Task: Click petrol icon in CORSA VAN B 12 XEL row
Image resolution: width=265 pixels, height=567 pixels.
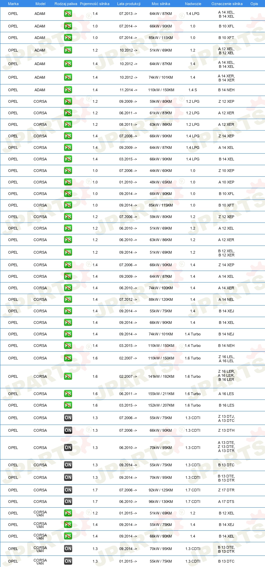Action: [x=68, y=513]
